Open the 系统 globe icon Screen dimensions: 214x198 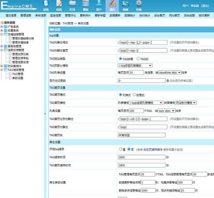(x=46, y=3)
